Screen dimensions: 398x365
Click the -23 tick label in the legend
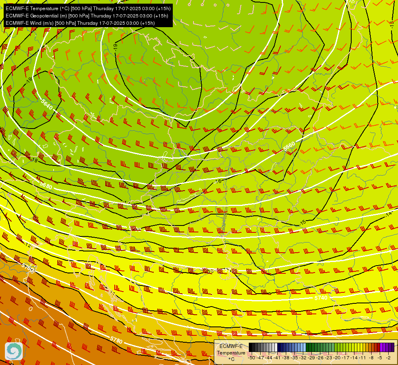(328, 358)
